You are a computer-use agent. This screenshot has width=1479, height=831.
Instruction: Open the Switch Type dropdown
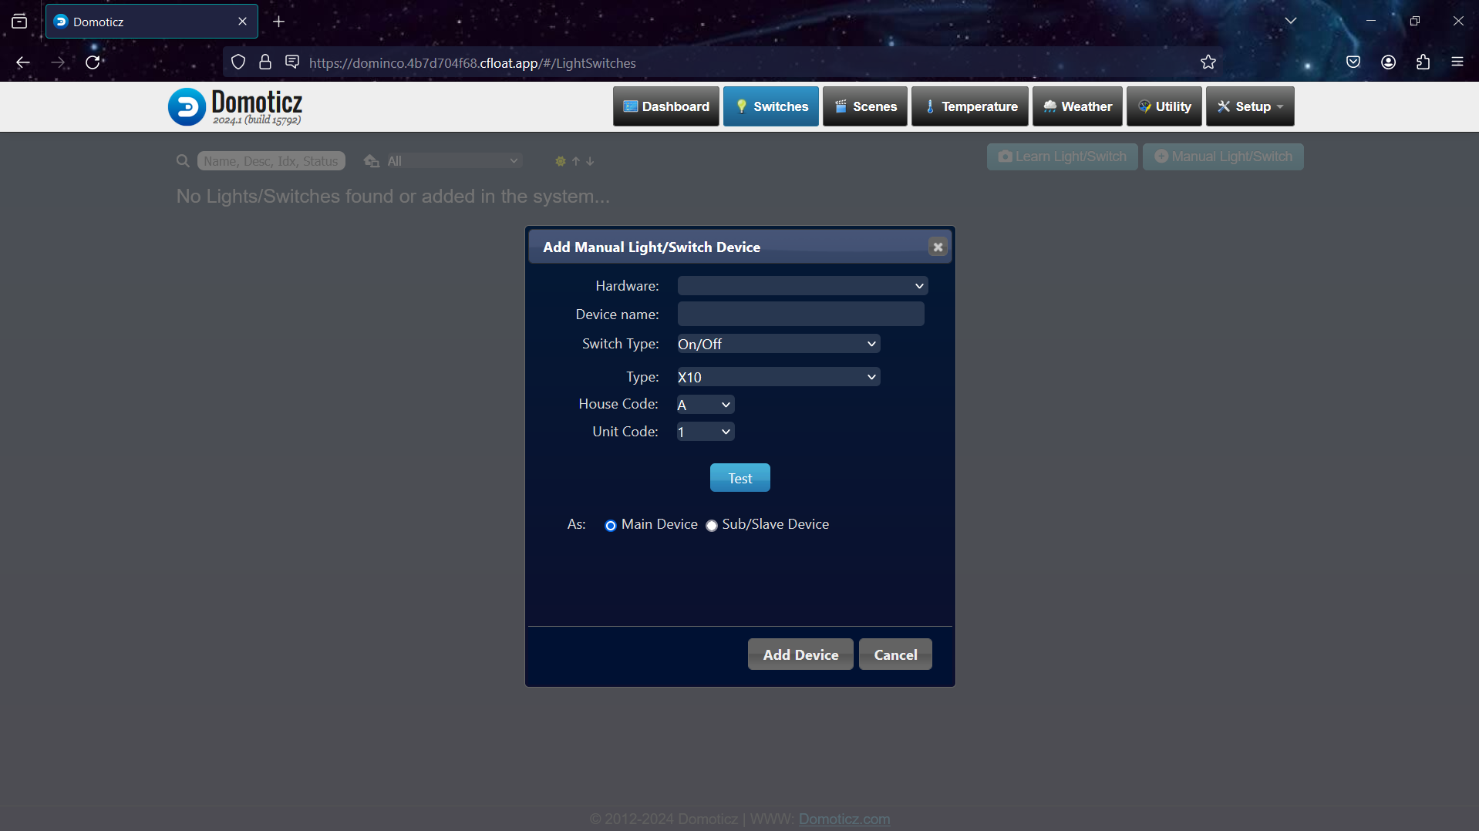point(779,344)
